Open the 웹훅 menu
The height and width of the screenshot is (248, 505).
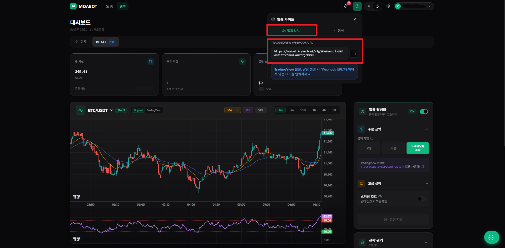point(123,6)
